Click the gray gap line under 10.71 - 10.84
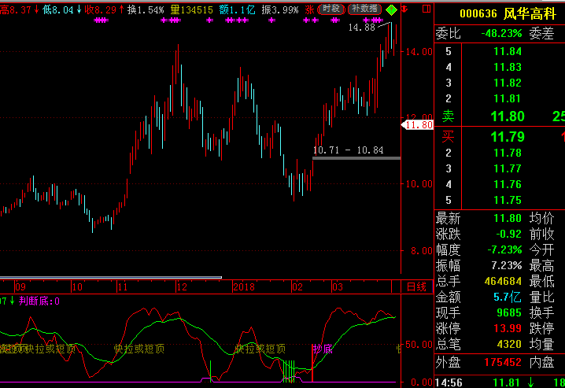565x388 pixels. tap(356, 158)
